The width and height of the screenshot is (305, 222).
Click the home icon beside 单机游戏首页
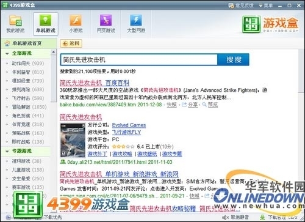click(x=7, y=43)
